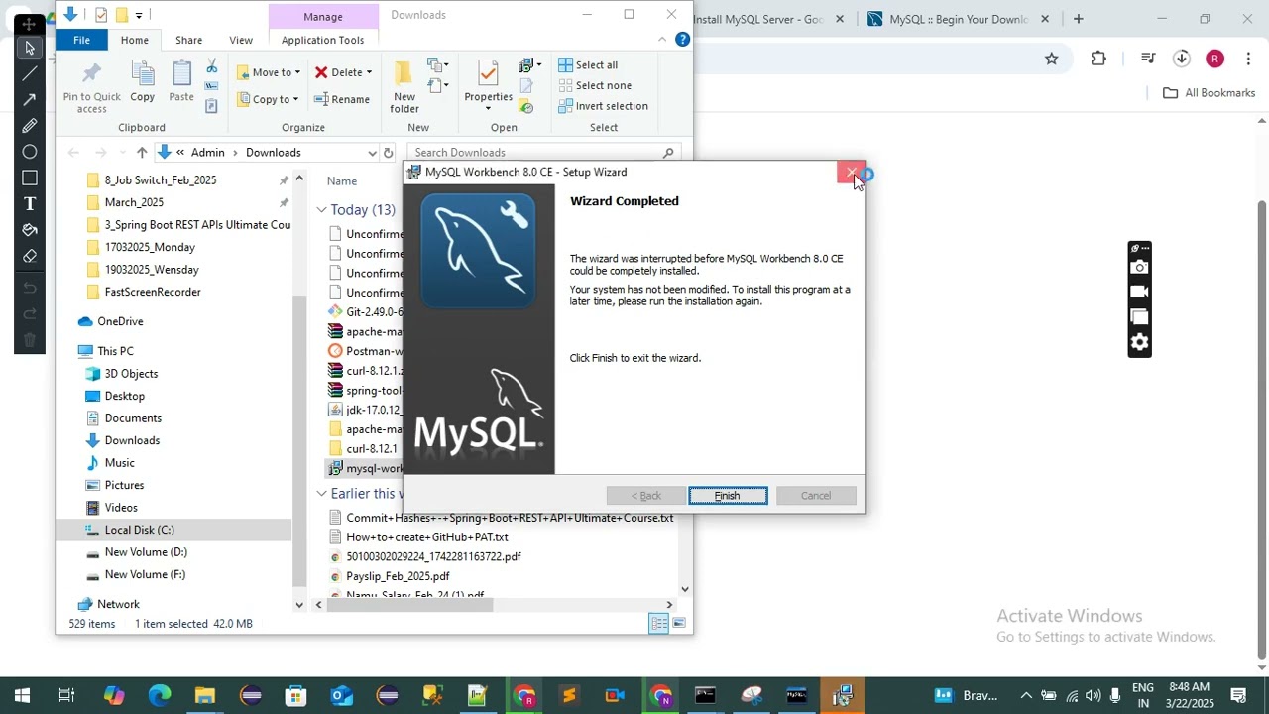
Task: Open the screen recorder settings gear
Action: 1139,342
